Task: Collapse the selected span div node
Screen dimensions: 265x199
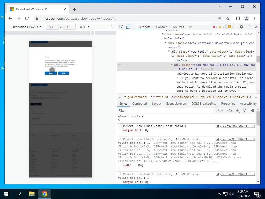Action: pos(172,65)
